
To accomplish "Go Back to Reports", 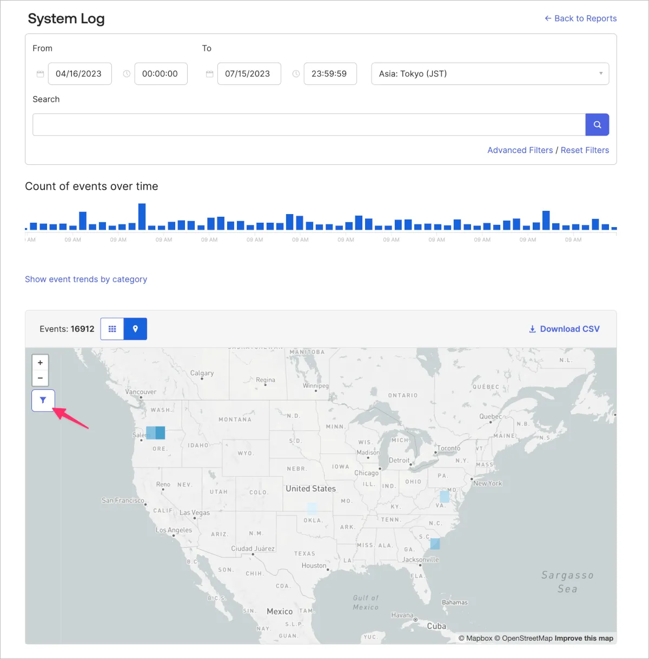I will pos(580,18).
